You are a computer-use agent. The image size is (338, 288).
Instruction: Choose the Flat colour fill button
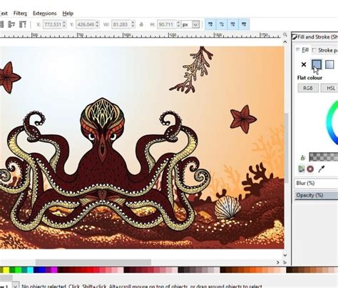[x=317, y=64]
